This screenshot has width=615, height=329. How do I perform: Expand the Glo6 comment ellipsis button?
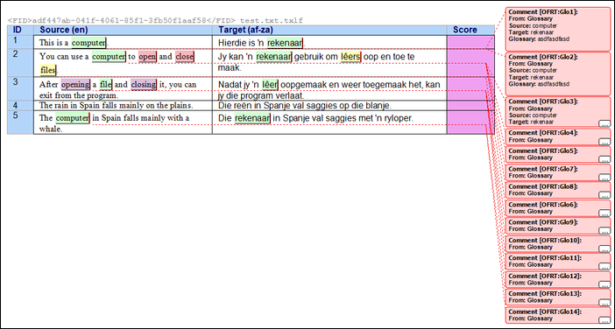click(604, 213)
